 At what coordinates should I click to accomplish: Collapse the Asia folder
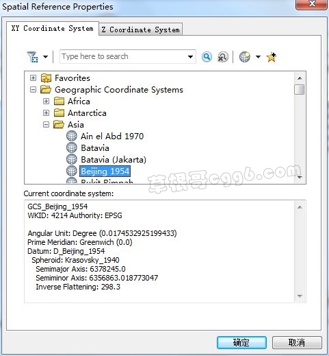point(46,124)
